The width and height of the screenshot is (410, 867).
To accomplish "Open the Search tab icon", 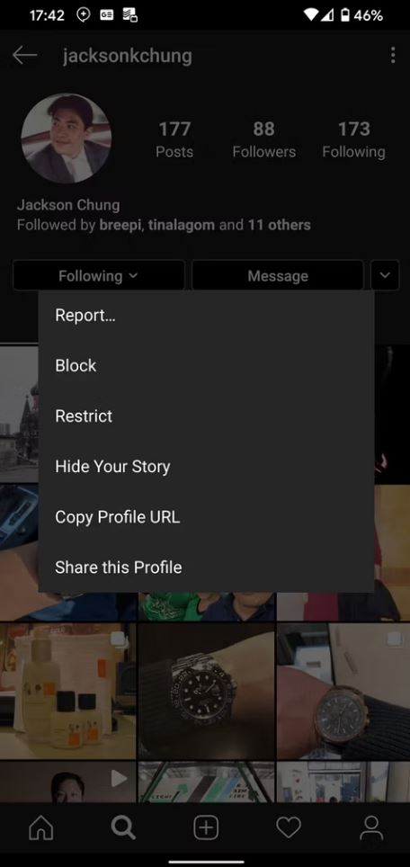I will 122,827.
